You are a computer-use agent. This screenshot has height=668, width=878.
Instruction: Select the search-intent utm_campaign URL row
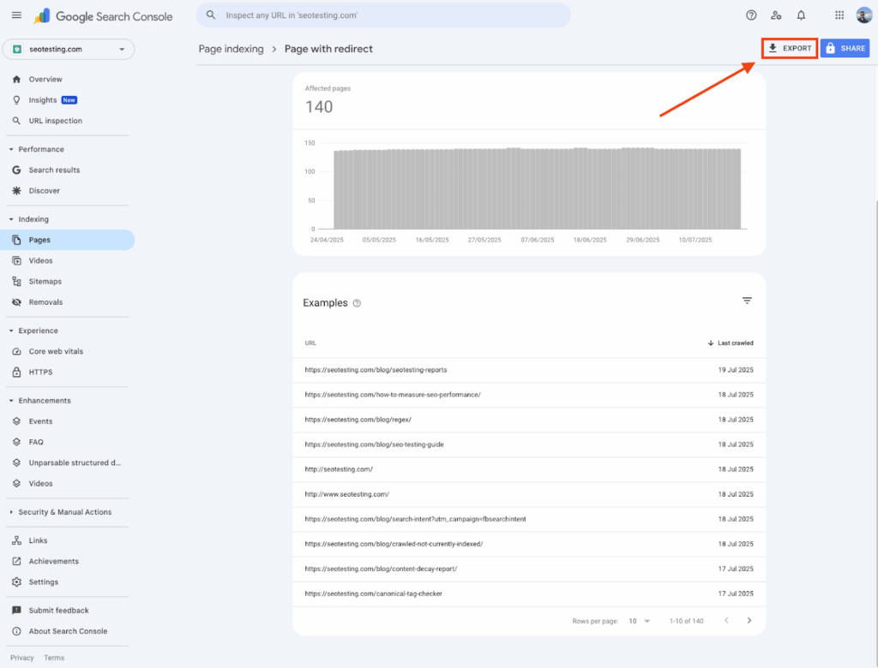(x=528, y=519)
